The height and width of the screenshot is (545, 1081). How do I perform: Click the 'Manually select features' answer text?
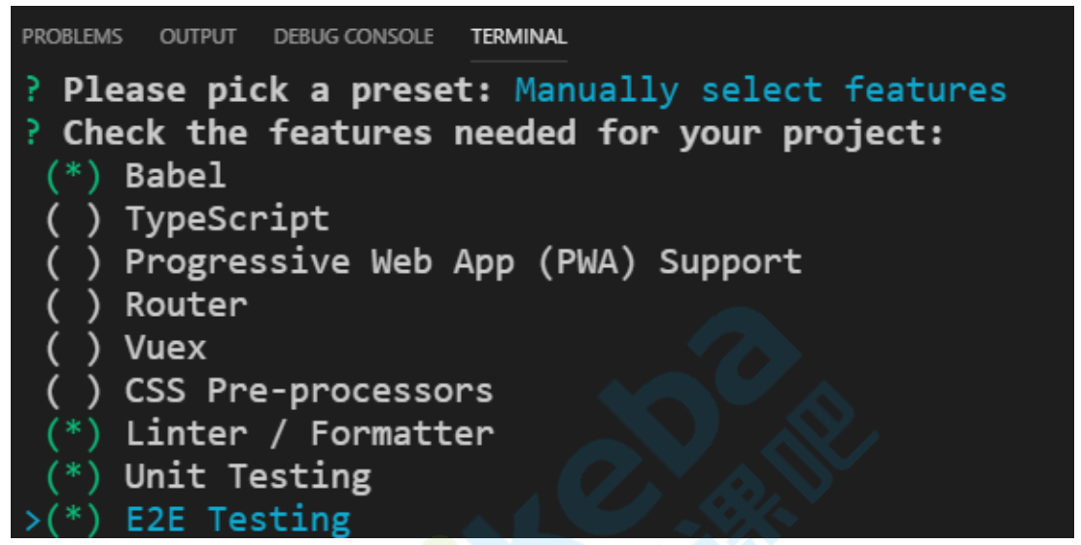point(760,91)
